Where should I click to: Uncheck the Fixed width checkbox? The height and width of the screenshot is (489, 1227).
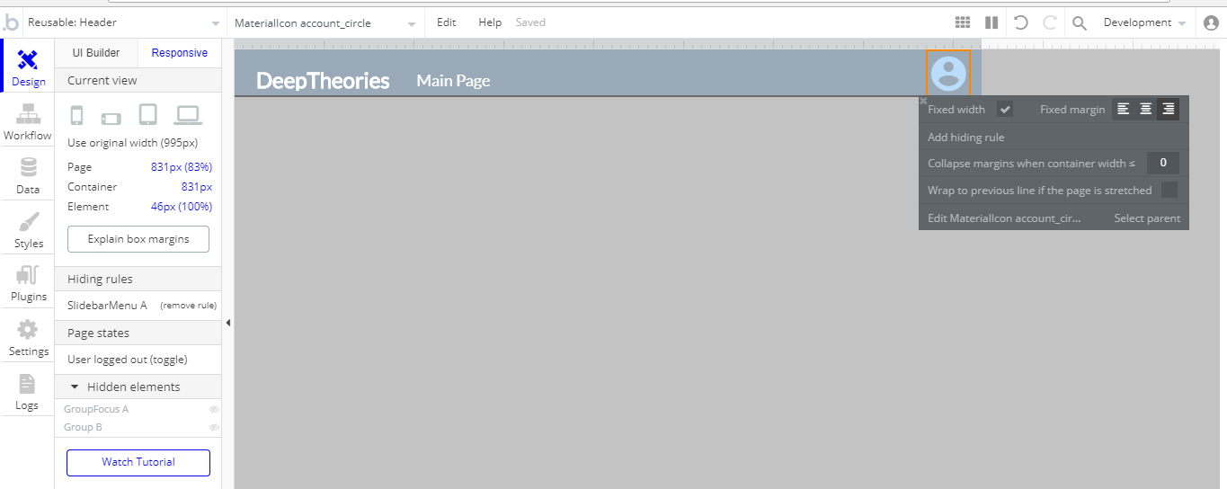click(x=1005, y=110)
